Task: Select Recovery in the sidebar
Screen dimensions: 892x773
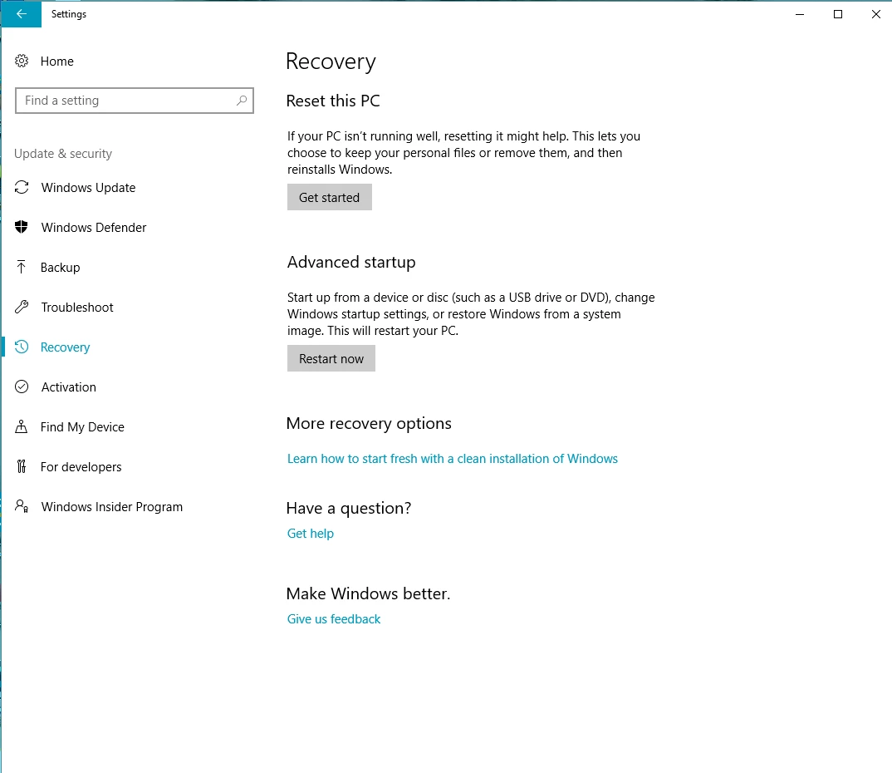Action: pos(65,347)
